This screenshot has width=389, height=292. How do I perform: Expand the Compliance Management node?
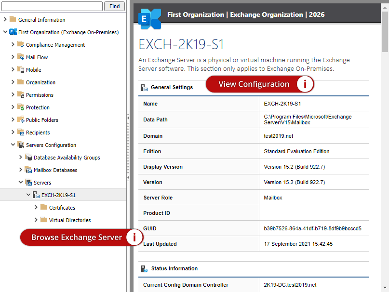[x=13, y=44]
